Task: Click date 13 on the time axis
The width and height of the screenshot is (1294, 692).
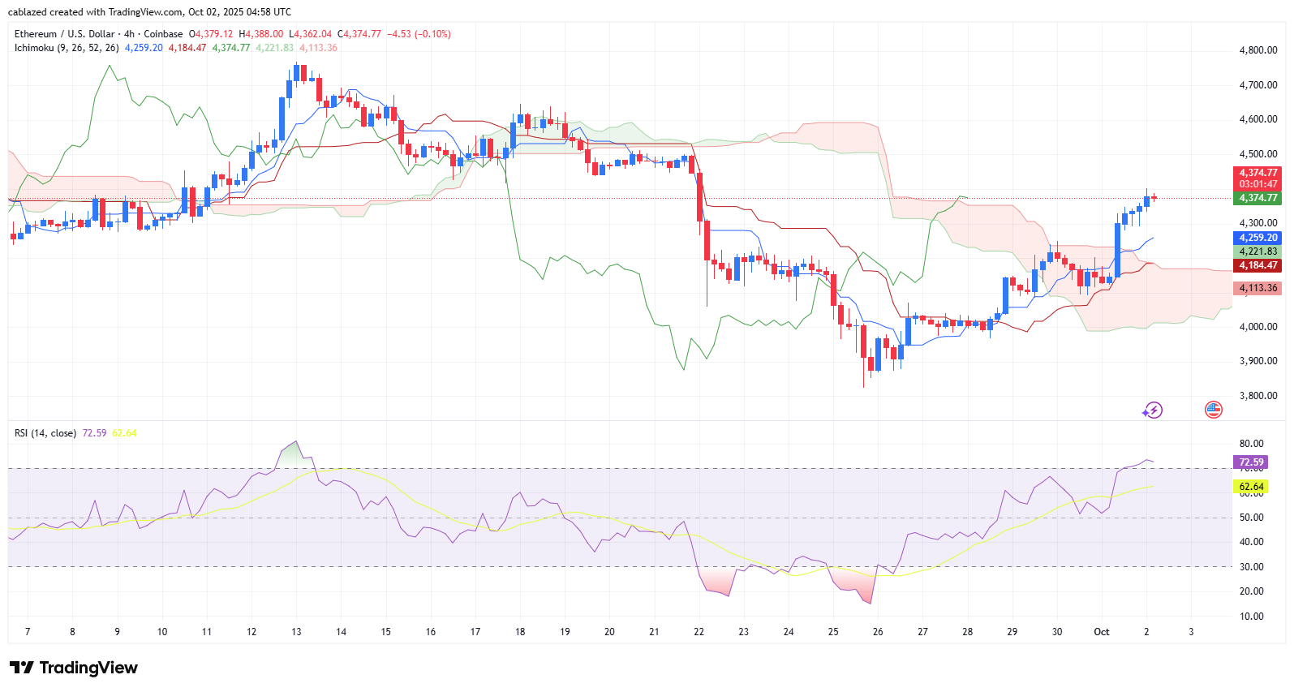Action: pos(296,632)
